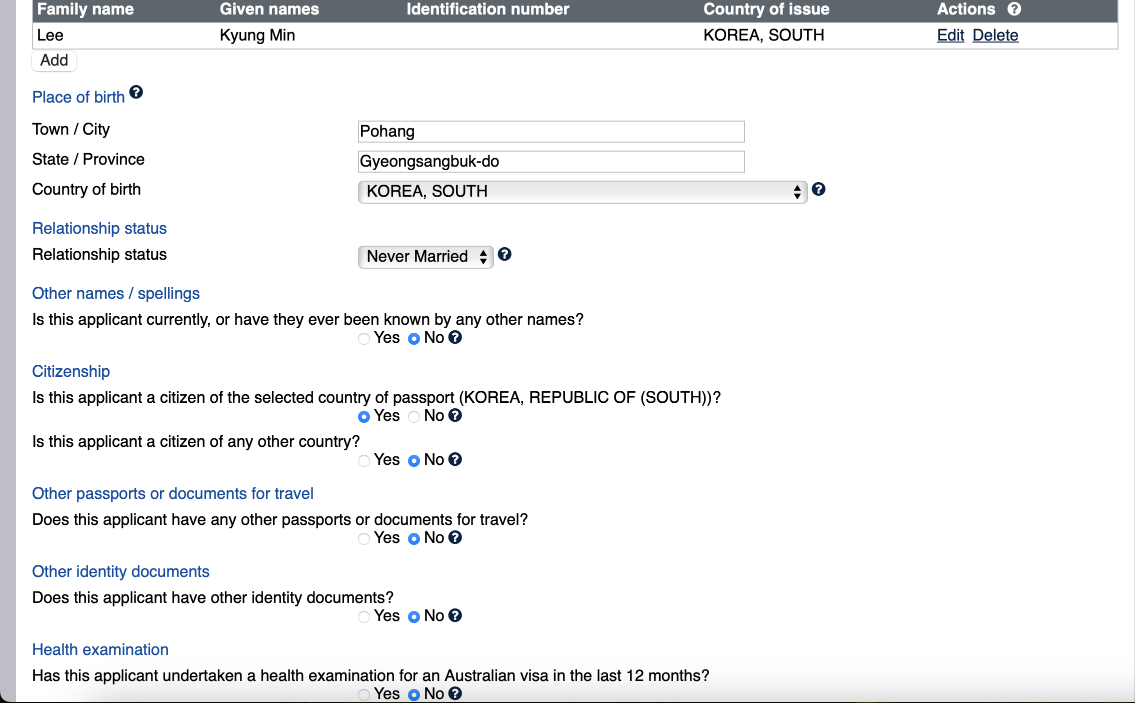Image resolution: width=1135 pixels, height=703 pixels.
Task: Click 'Other passports or documents for travel' heading
Action: 172,493
